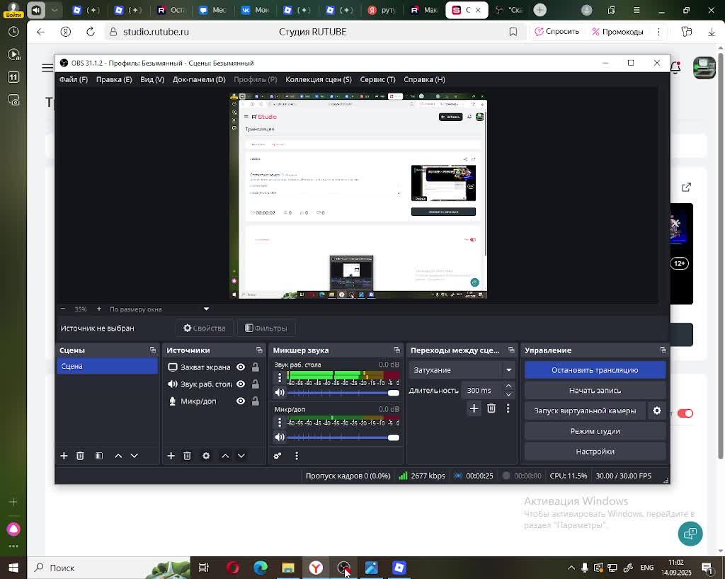
Task: Open RUTUBE support chat bubble
Action: (x=690, y=534)
